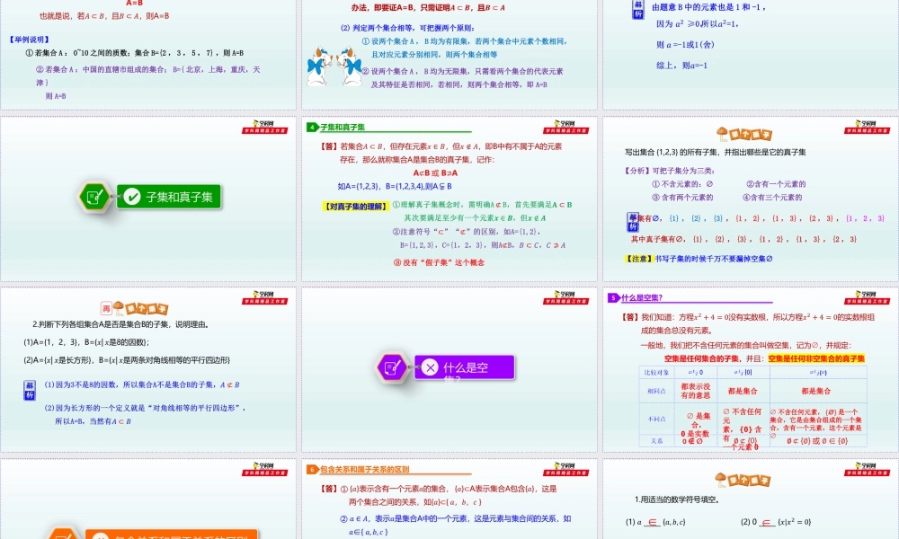Toggle the checkmark circle on the 子集和真子集 badge
Viewport: 899px width, 539px height.
coord(131,197)
